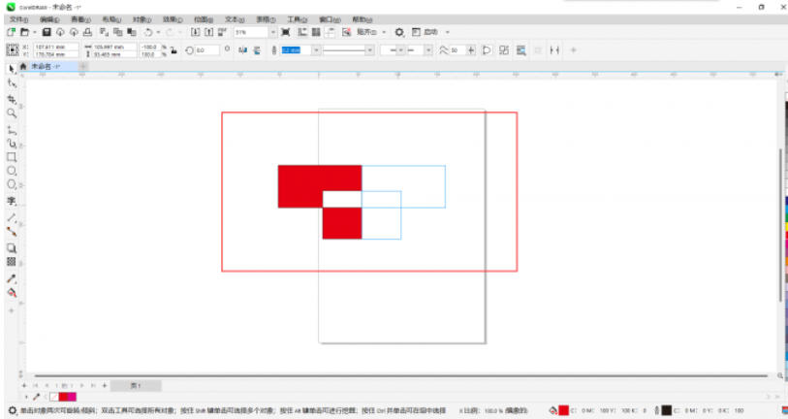Select the Ellipse tool

[x=12, y=171]
